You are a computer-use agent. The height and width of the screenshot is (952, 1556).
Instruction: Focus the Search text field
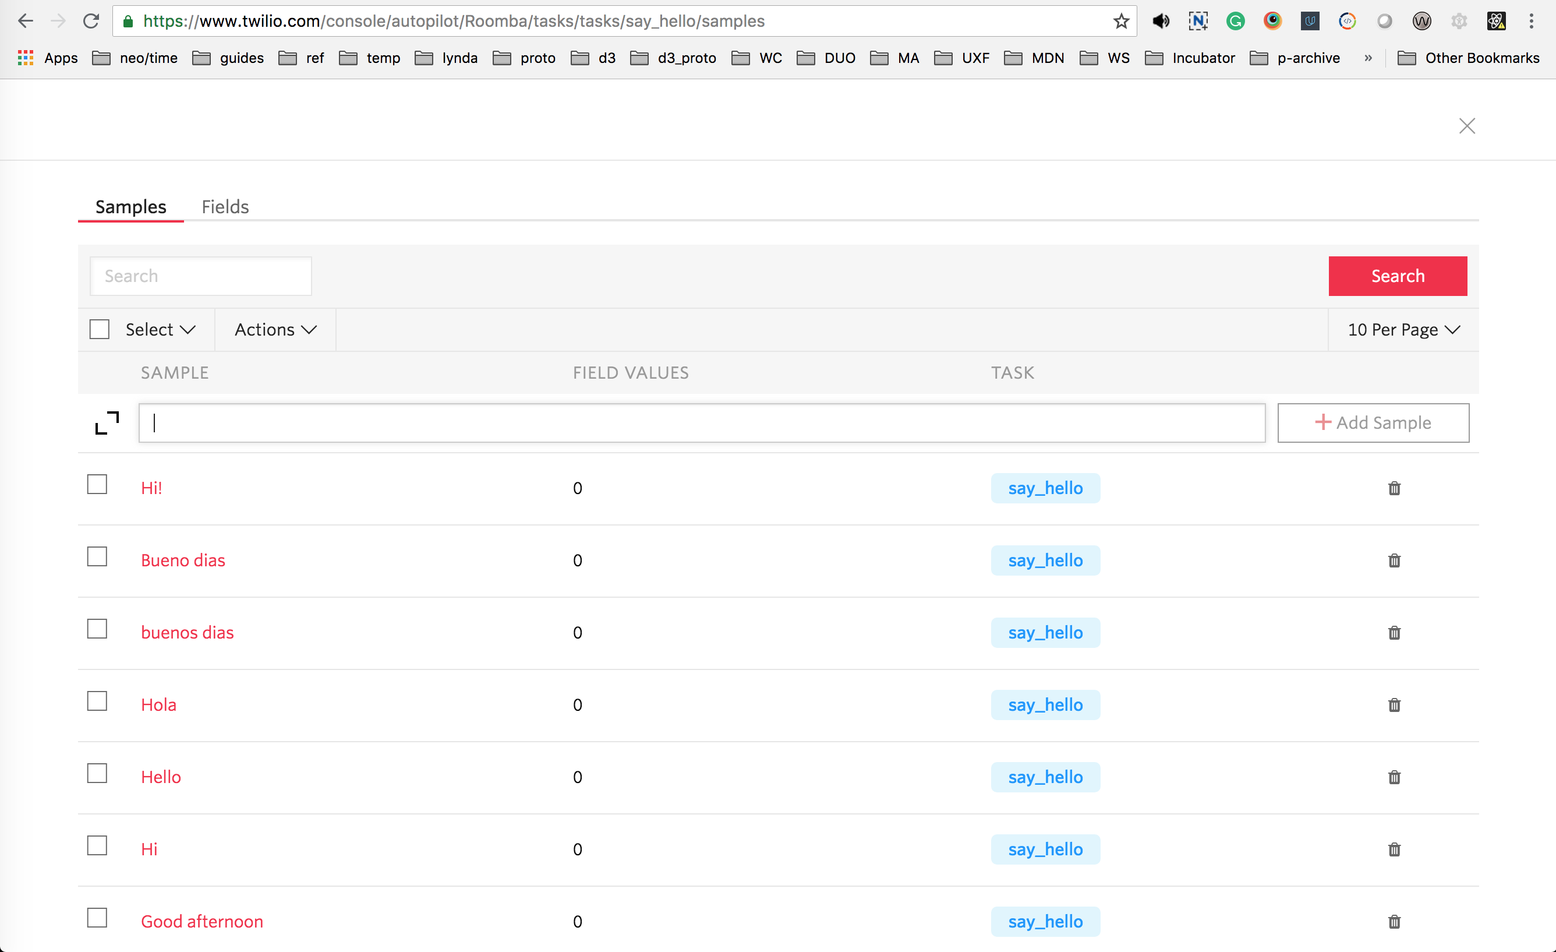201,276
